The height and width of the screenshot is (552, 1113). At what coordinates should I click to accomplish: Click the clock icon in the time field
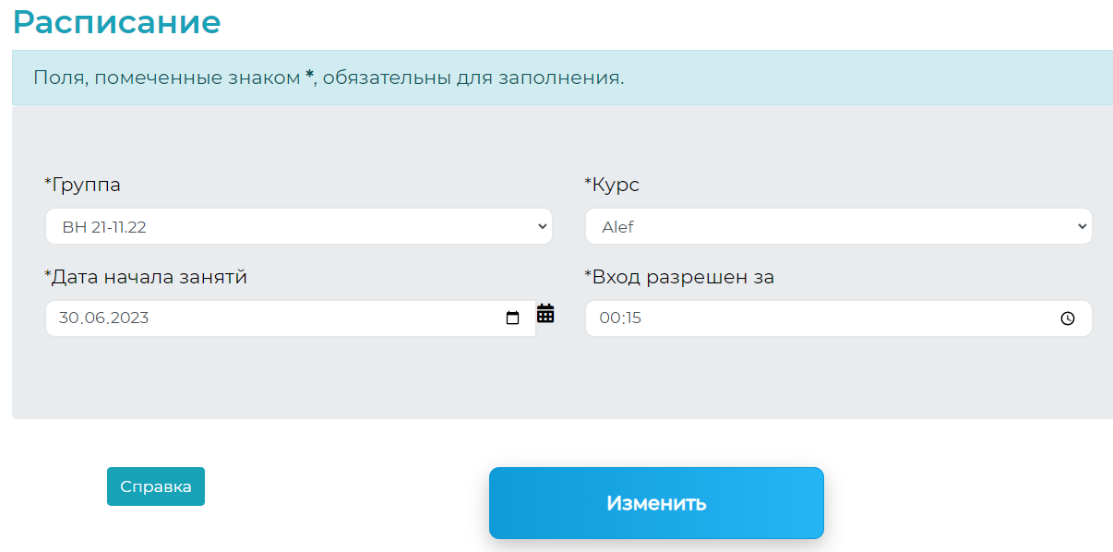[1068, 318]
